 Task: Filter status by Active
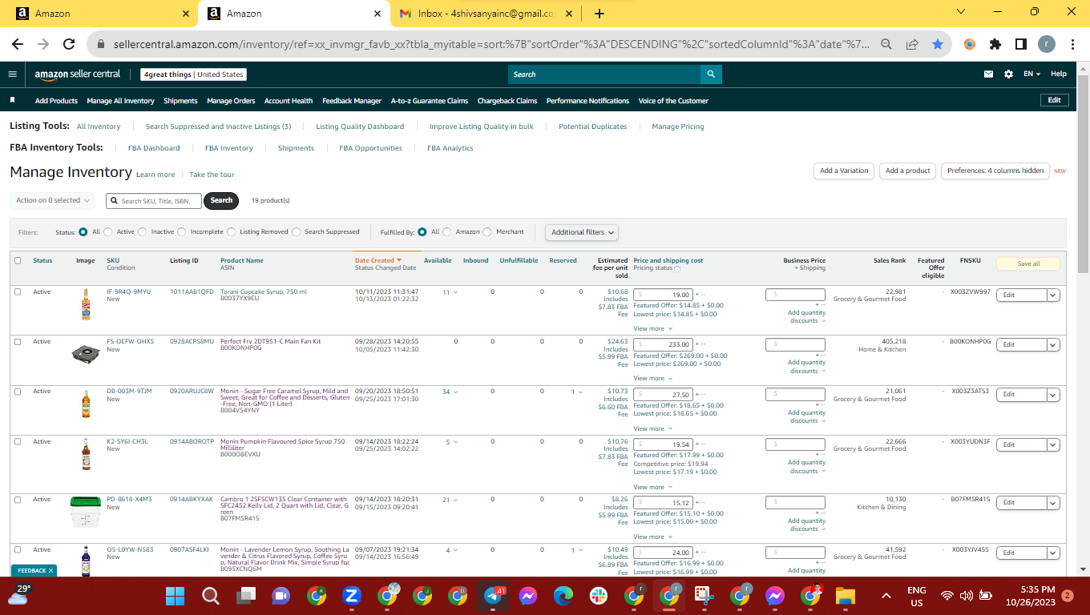point(108,232)
